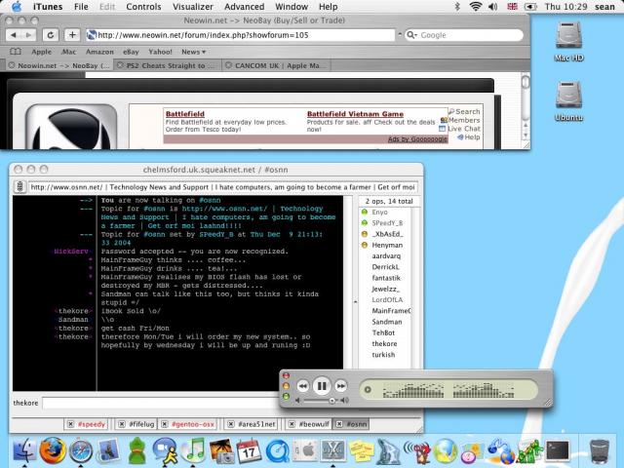Open the Neowin Live Chat link
The height and width of the screenshot is (468, 624).
pyautogui.click(x=463, y=129)
